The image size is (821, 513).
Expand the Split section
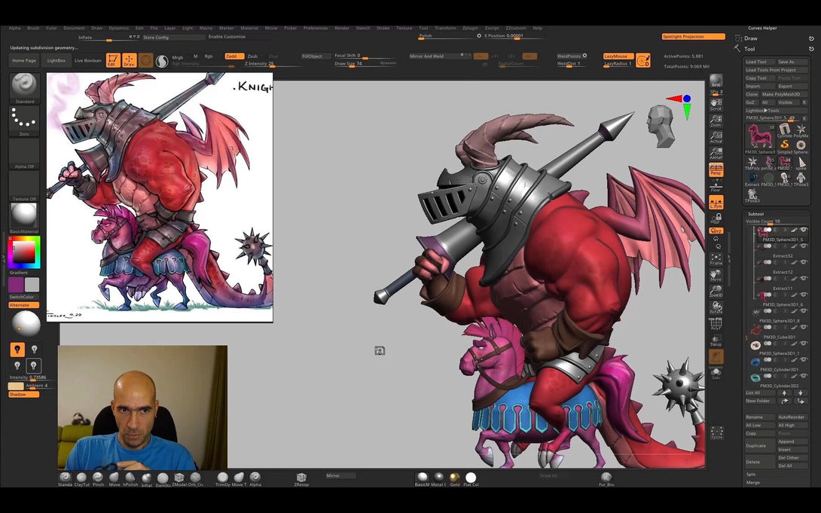coord(752,475)
